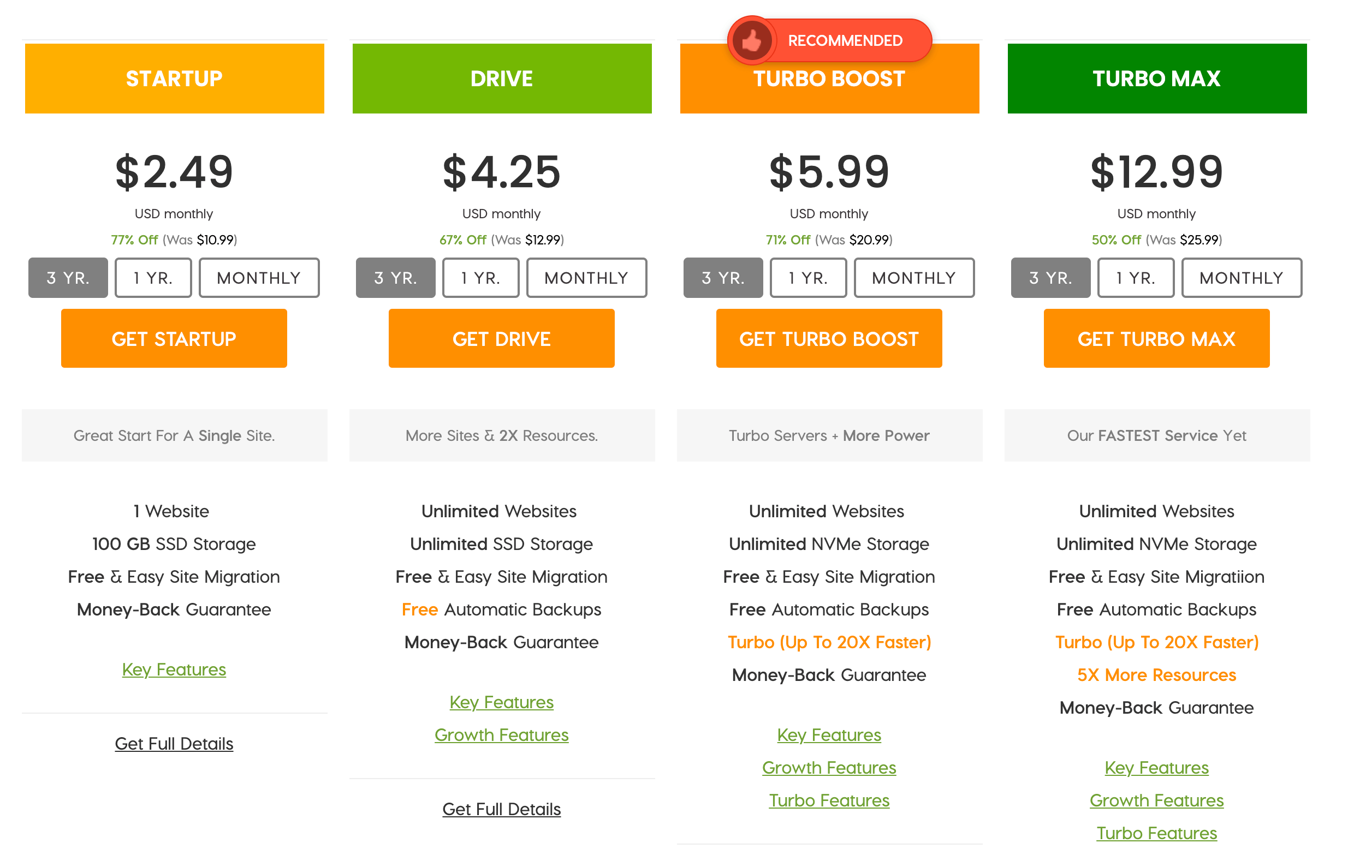Click the Get Turbo Boost button
The width and height of the screenshot is (1354, 849).
pos(829,339)
